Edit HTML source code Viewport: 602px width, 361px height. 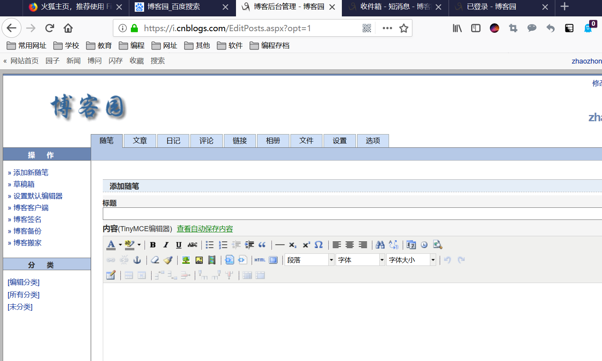[x=260, y=260]
